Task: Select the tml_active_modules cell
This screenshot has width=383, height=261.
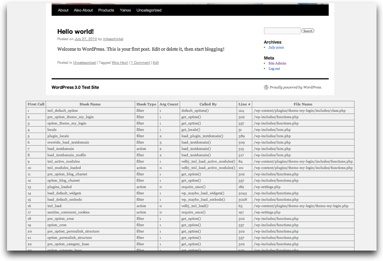Action: pos(90,161)
